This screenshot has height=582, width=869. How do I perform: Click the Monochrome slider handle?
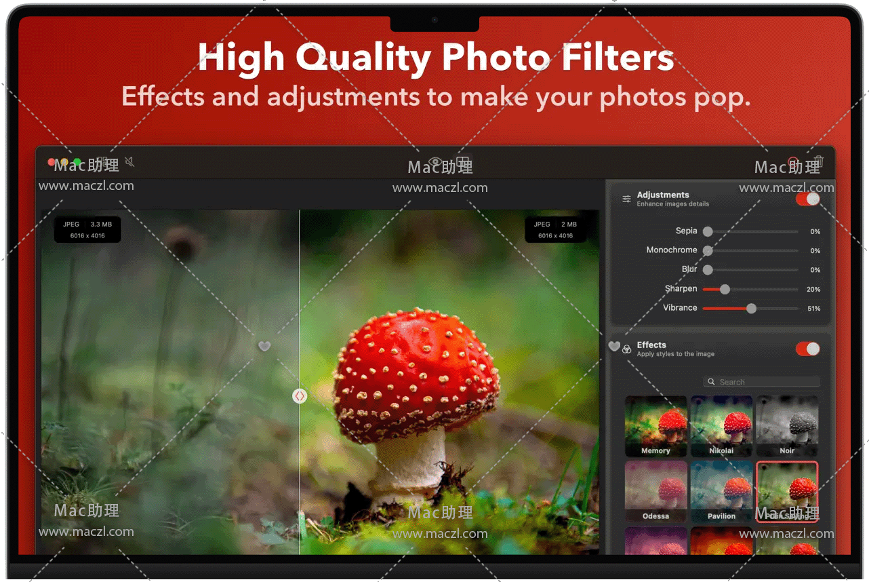click(708, 250)
